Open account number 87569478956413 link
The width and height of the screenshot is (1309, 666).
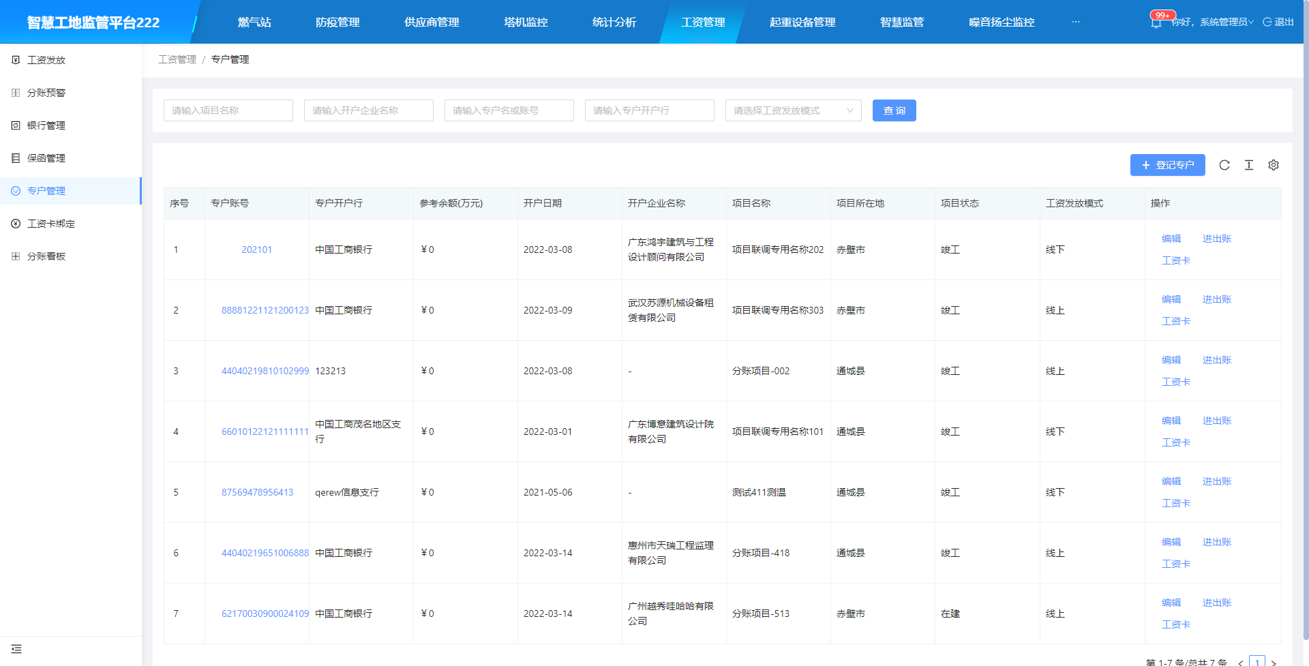[258, 492]
